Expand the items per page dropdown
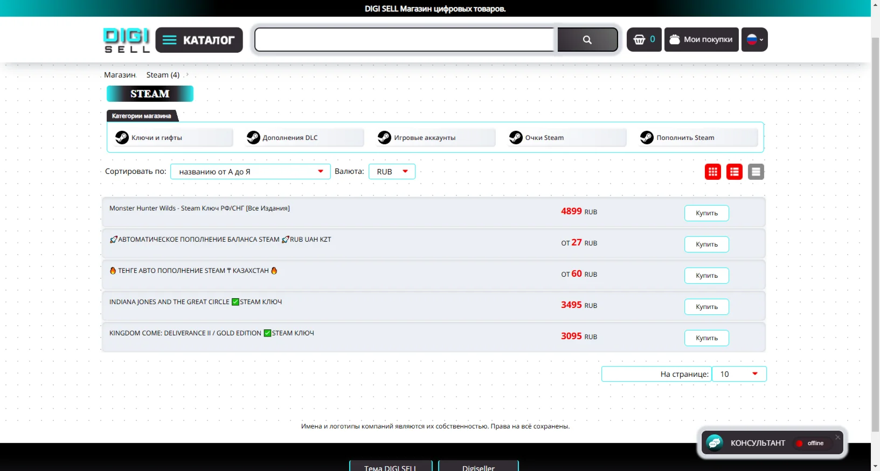The width and height of the screenshot is (880, 471). tap(739, 374)
